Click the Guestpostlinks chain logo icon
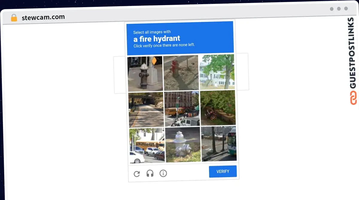Viewport: 359px width, 200px height. [353, 98]
